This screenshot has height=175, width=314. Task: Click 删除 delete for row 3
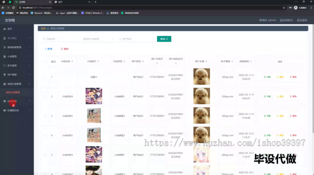pos(293,116)
